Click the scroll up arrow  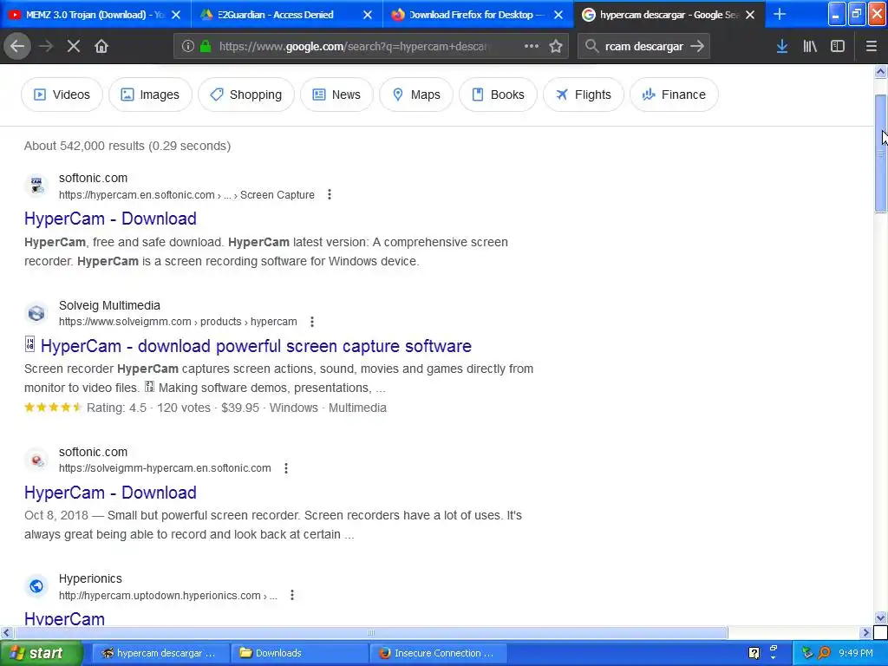880,72
